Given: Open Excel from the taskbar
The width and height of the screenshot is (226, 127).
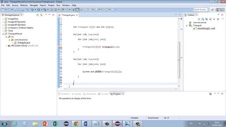Looking at the screenshot, I should click(55, 124).
